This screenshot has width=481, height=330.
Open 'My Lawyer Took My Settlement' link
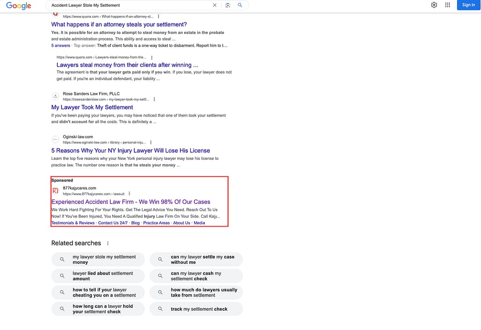point(92,107)
